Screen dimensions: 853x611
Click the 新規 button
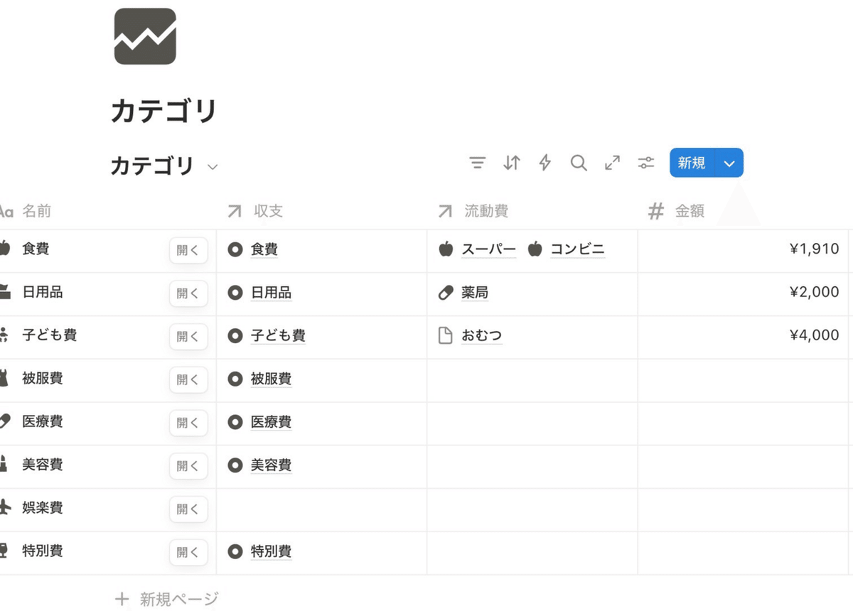(x=692, y=163)
